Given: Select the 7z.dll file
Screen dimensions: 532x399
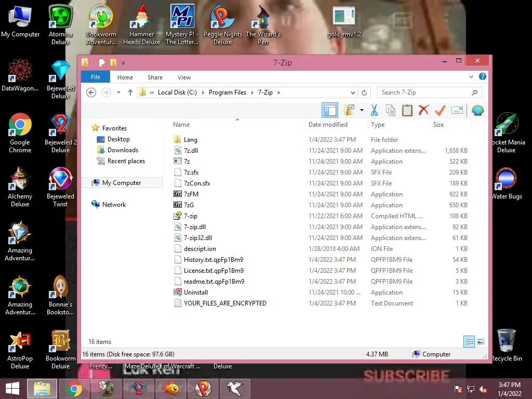Looking at the screenshot, I should [191, 150].
